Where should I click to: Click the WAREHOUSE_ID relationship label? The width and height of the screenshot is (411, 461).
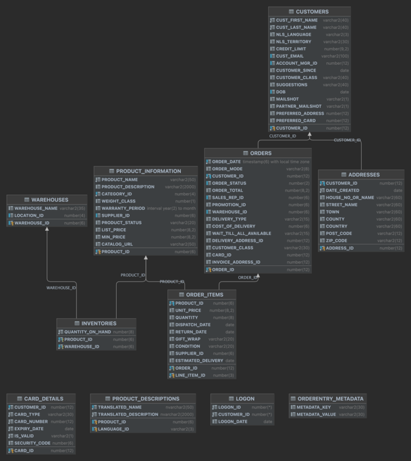61,288
